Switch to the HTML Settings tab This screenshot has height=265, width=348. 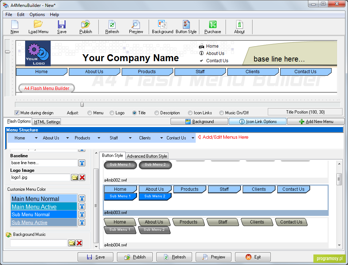tap(47, 122)
